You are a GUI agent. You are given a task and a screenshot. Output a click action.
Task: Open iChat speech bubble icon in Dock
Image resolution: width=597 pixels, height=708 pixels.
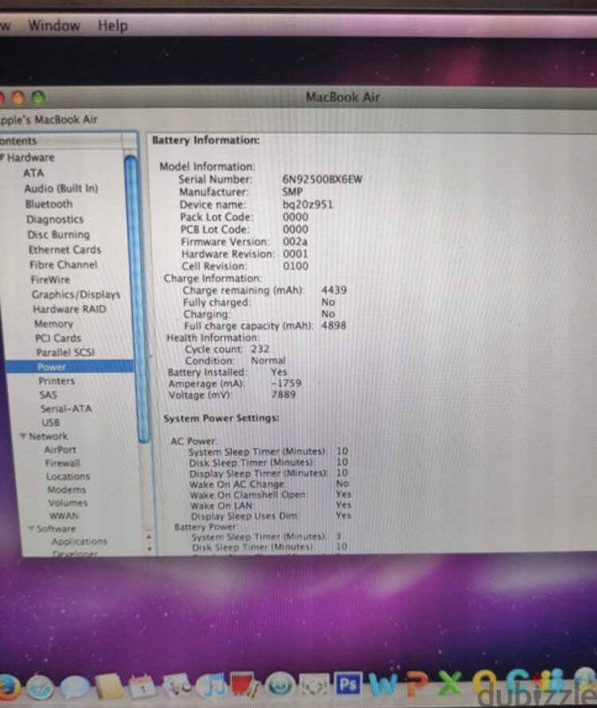[x=75, y=687]
